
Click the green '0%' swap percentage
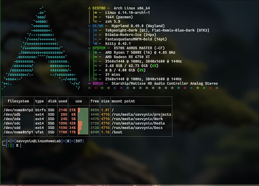pyautogui.click(x=141, y=70)
